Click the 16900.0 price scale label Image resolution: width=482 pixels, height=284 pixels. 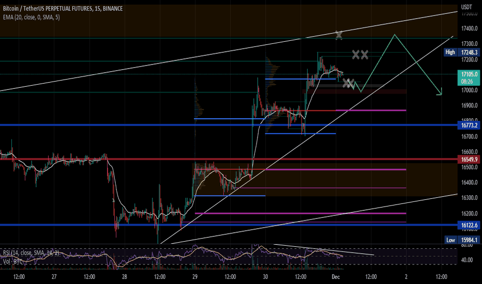[x=469, y=106]
